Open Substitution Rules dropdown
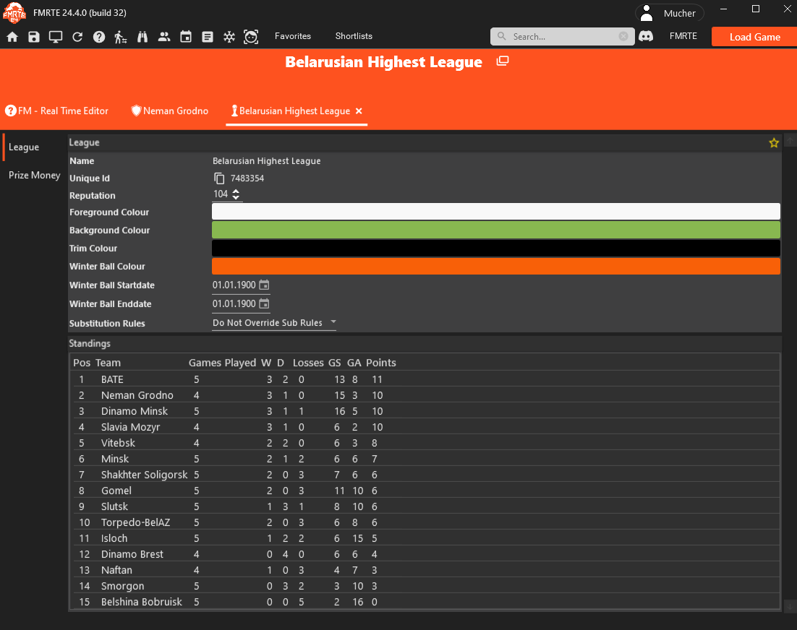The height and width of the screenshot is (630, 797). 274,323
